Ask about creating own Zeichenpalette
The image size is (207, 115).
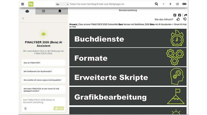[x=43, y=80]
